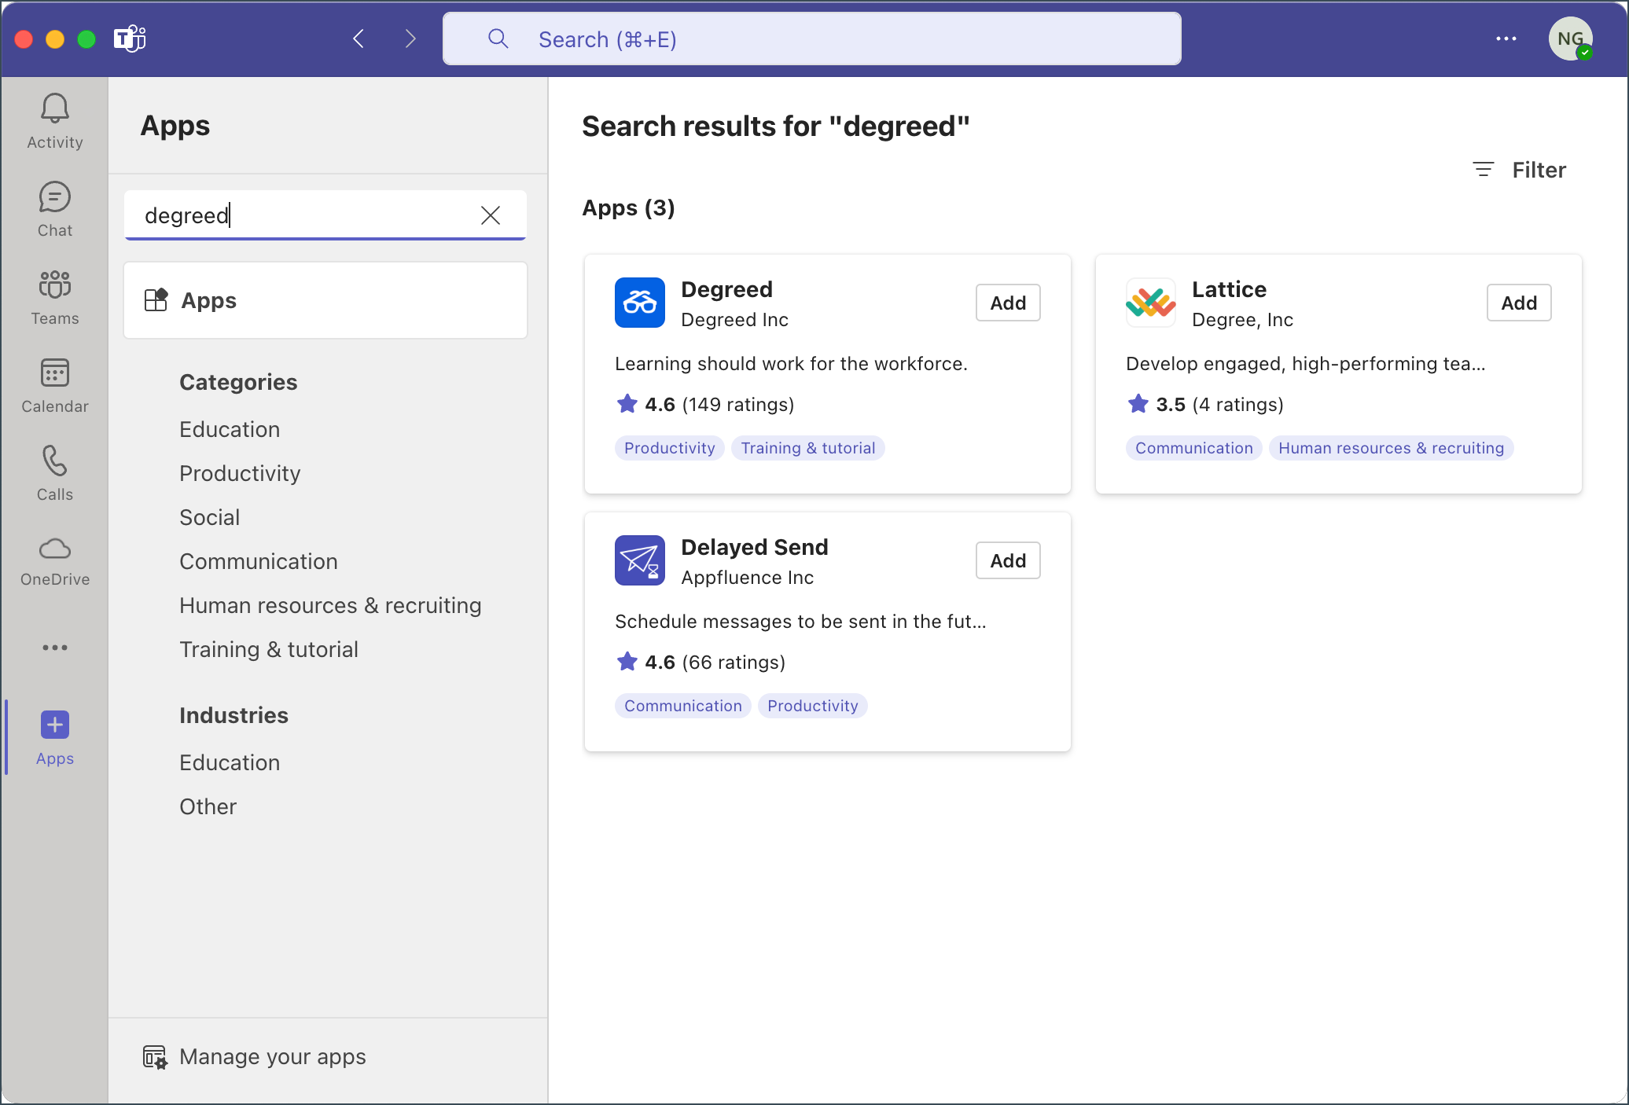Click 'Schedule messages to be sent' description
Viewport: 1629px width, 1105px height.
click(x=800, y=622)
